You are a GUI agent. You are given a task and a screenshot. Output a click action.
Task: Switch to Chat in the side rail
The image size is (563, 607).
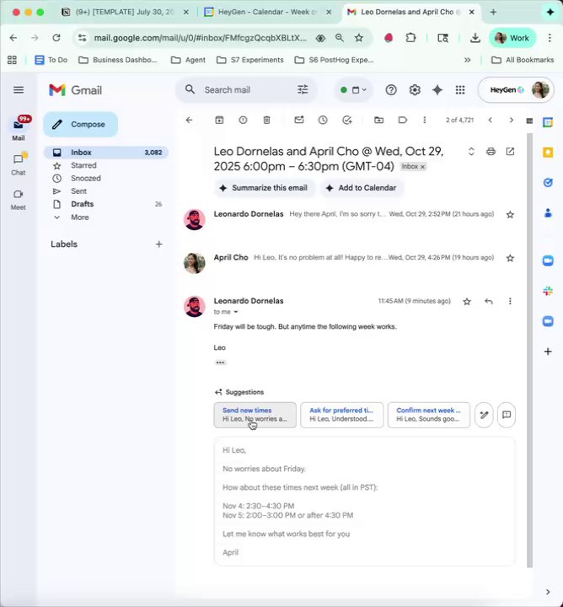[19, 164]
